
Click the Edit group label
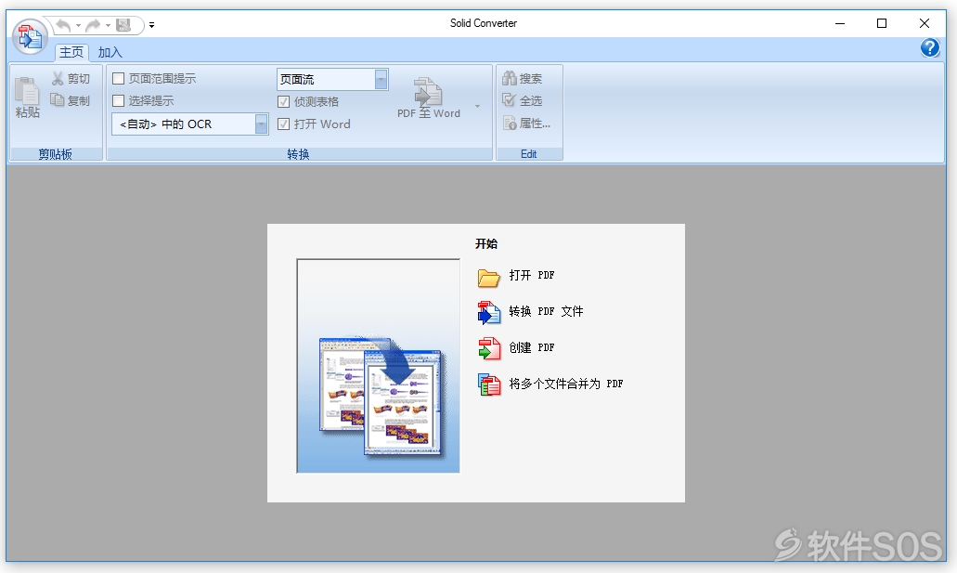(x=528, y=154)
